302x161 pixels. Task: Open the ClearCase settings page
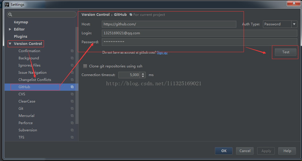coord(27,101)
